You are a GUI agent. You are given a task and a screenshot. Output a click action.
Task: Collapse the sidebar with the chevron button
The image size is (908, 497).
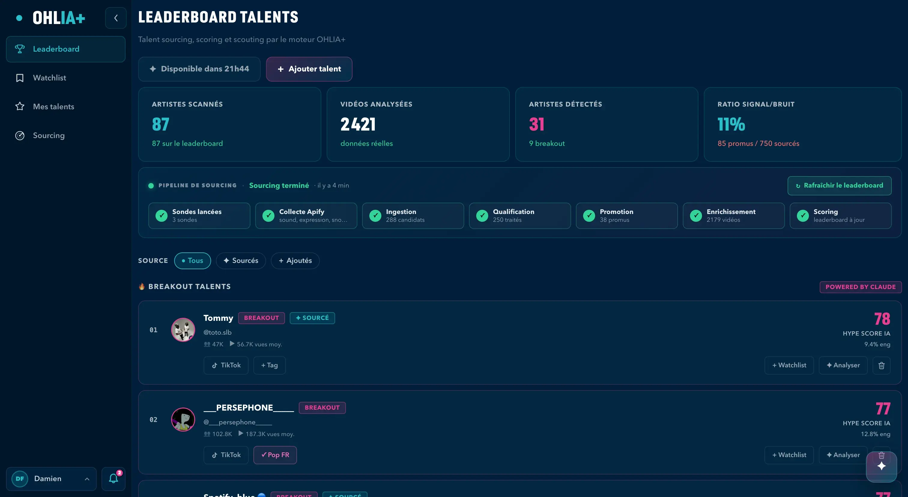pyautogui.click(x=116, y=18)
